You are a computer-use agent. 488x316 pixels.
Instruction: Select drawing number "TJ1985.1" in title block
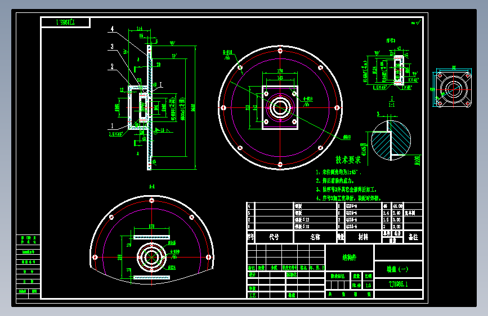[x=399, y=284]
